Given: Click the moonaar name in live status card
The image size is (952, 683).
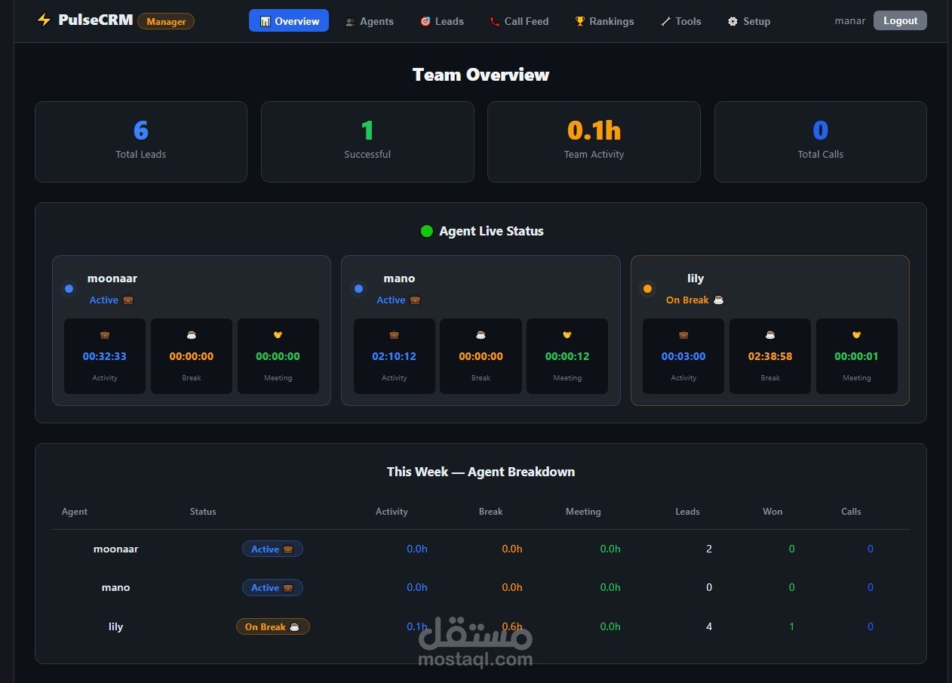Looking at the screenshot, I should pos(112,278).
